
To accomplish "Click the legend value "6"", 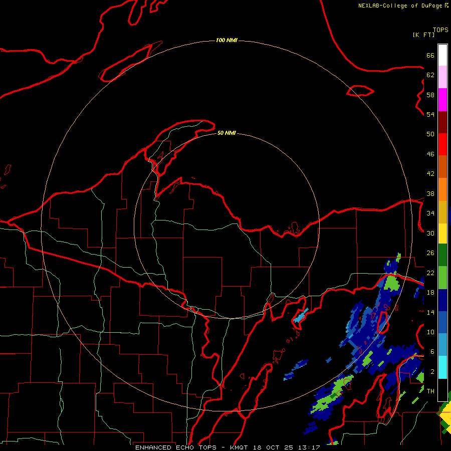I will 432,352.
